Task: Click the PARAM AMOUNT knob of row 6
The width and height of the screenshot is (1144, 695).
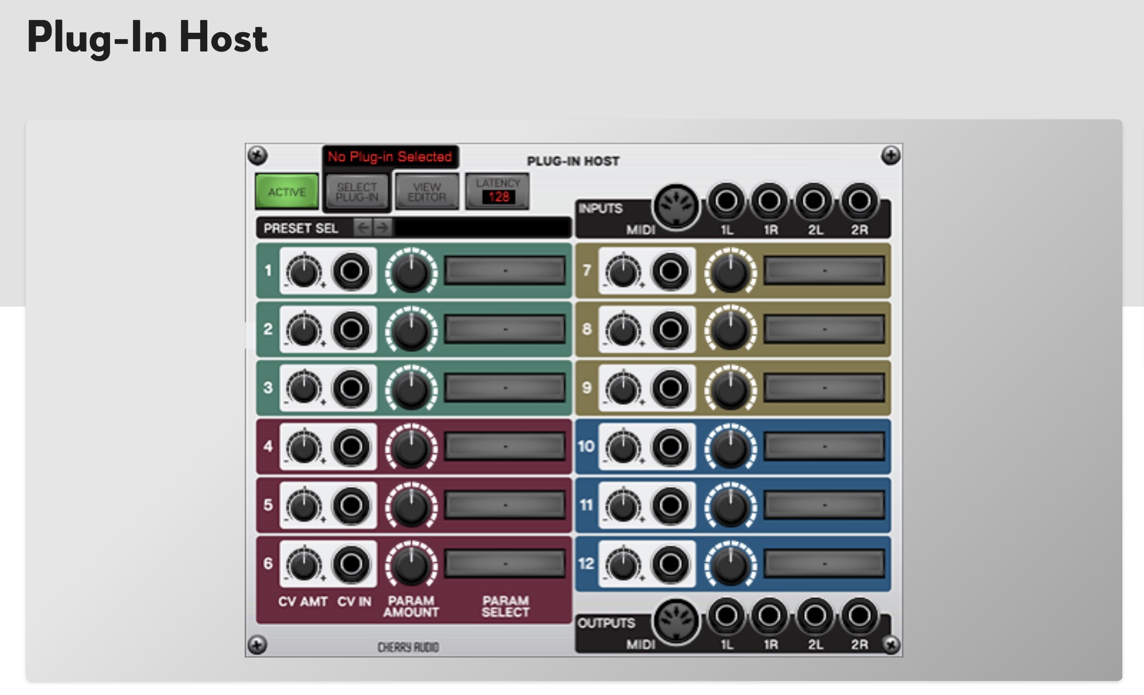Action: (x=411, y=564)
